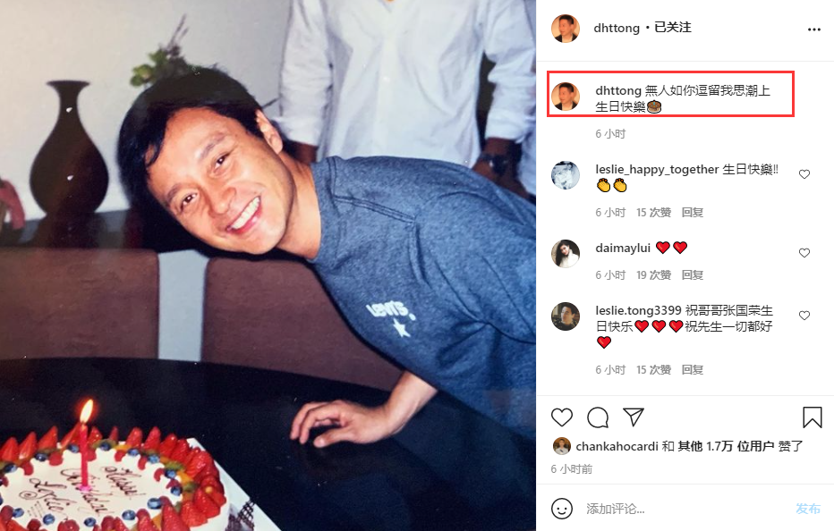Open the dhttong profile in the header

click(617, 28)
